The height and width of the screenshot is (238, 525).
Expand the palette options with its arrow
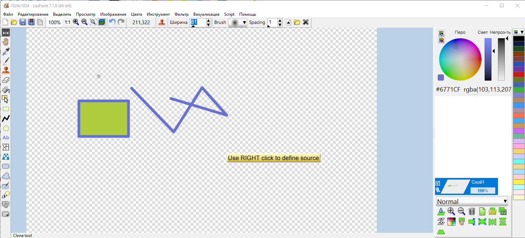[x=522, y=32]
